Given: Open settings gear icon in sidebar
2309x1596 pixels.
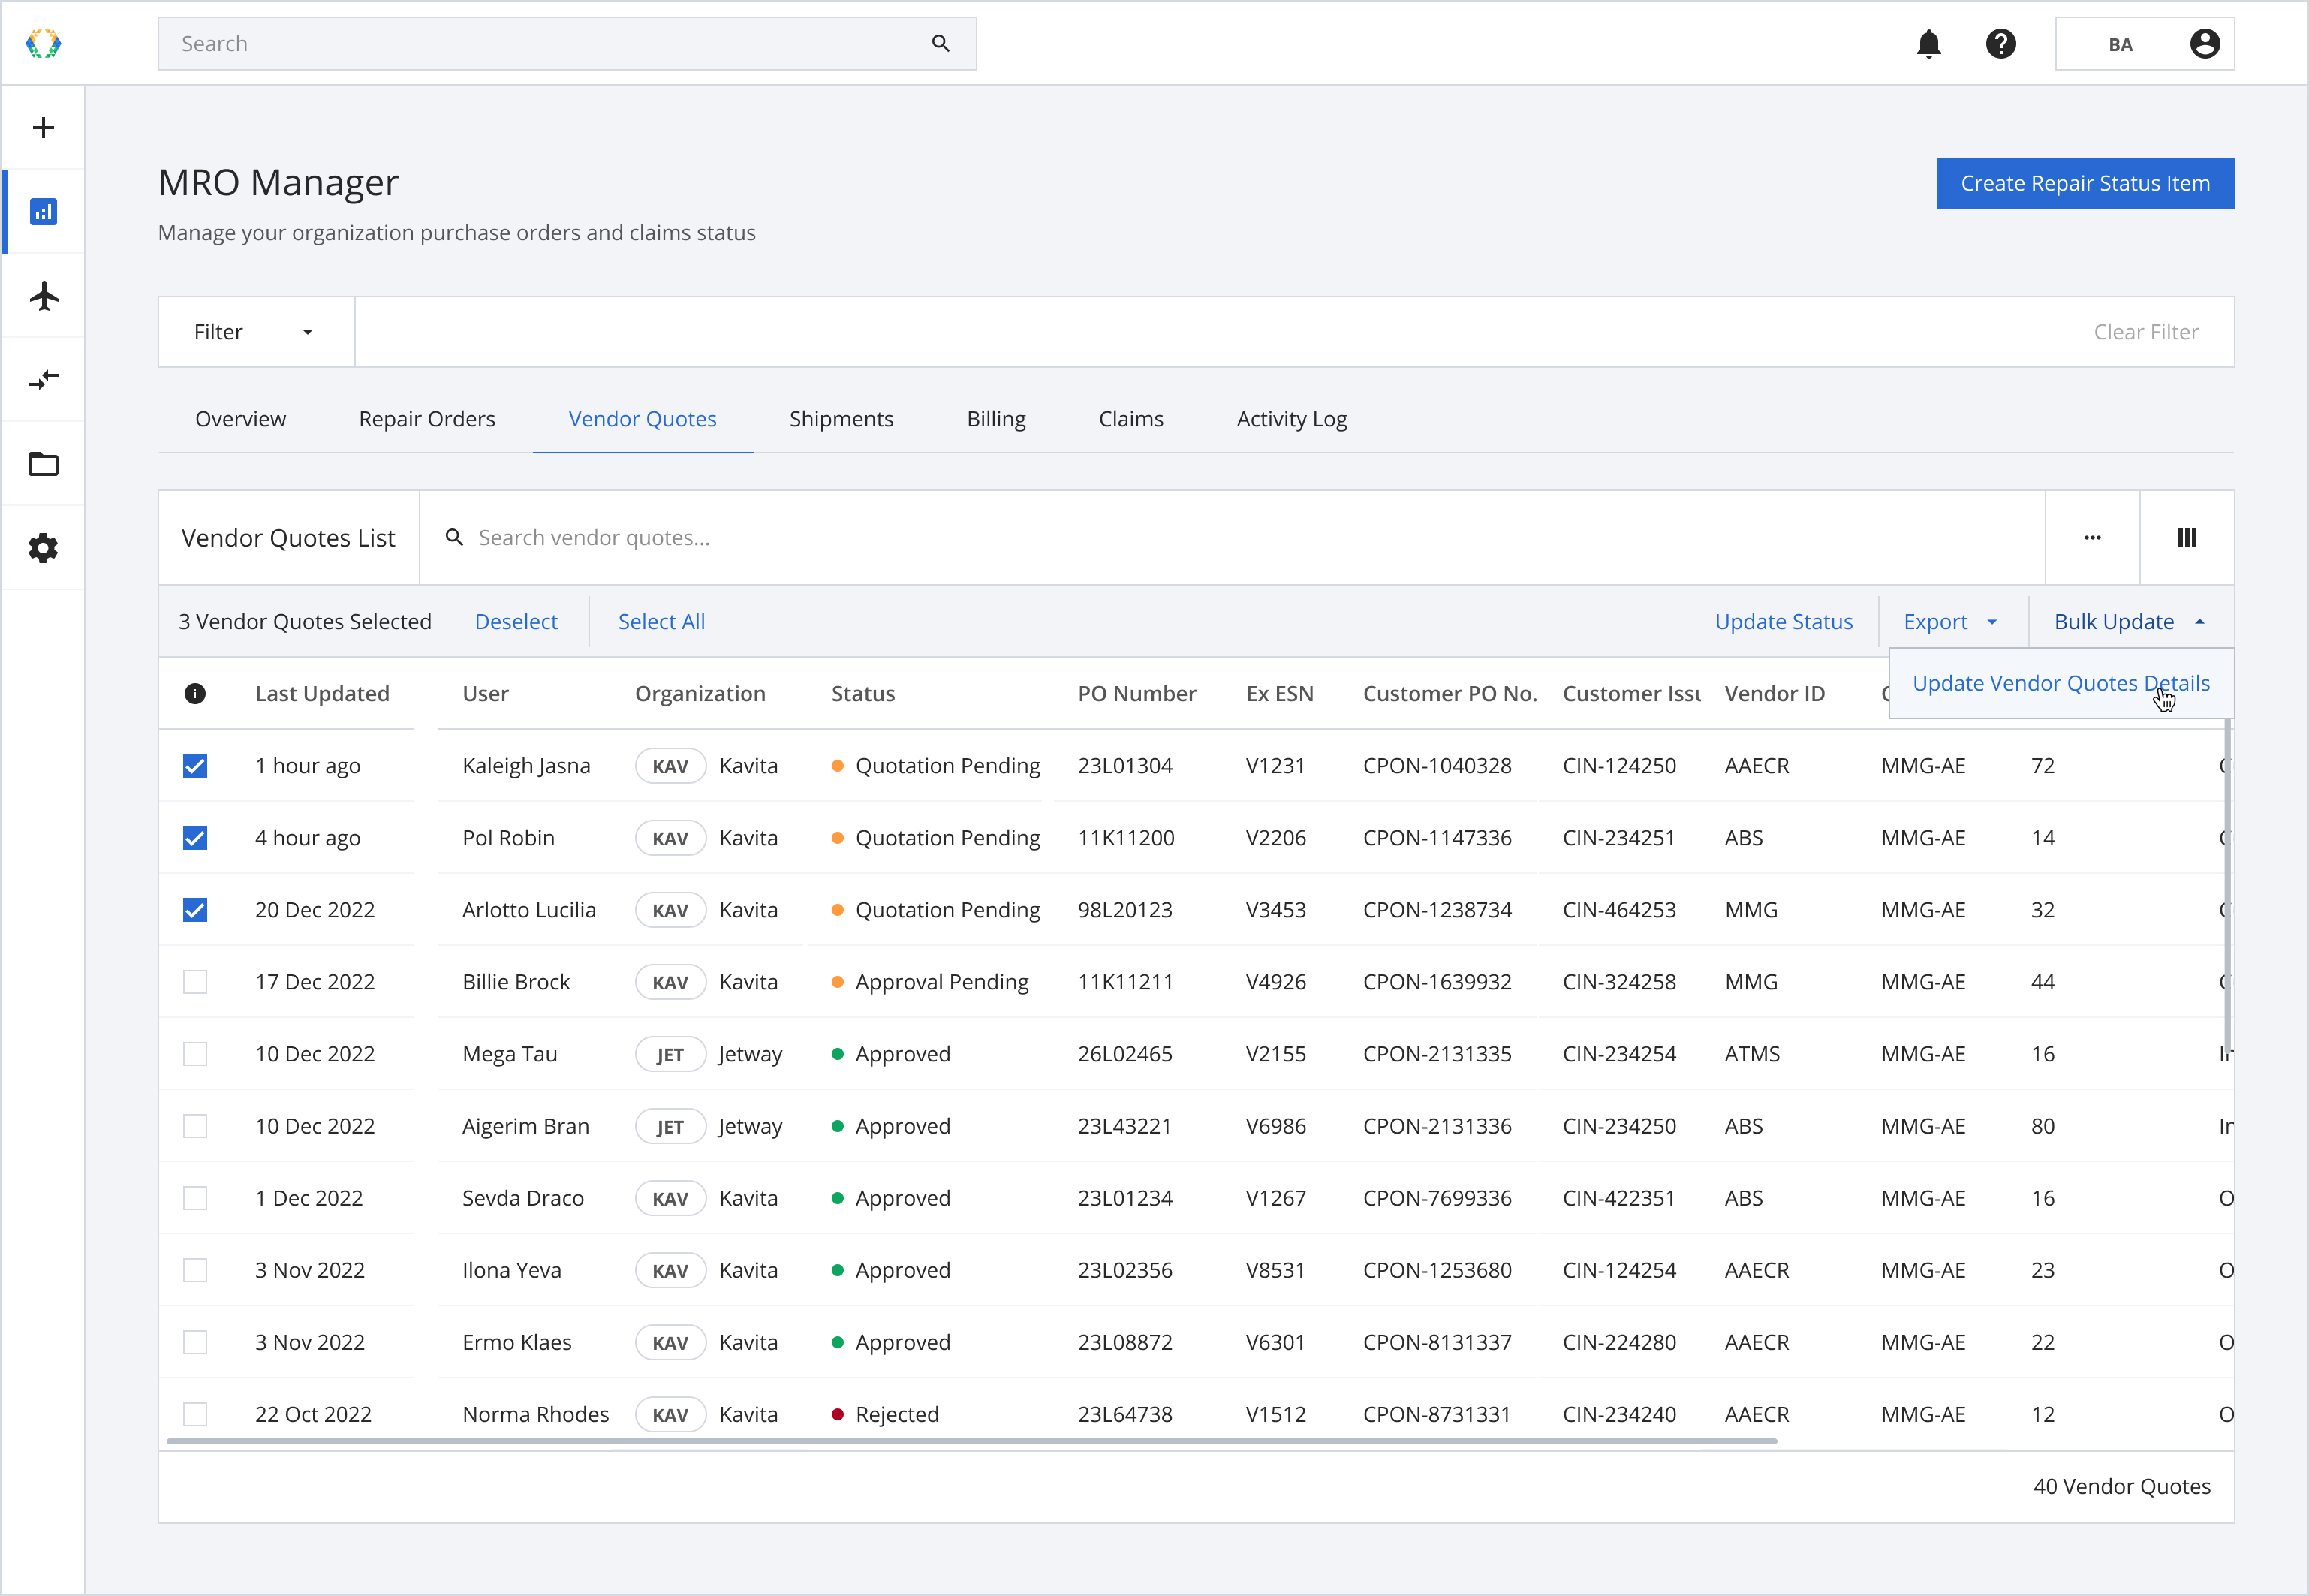Looking at the screenshot, I should (43, 548).
